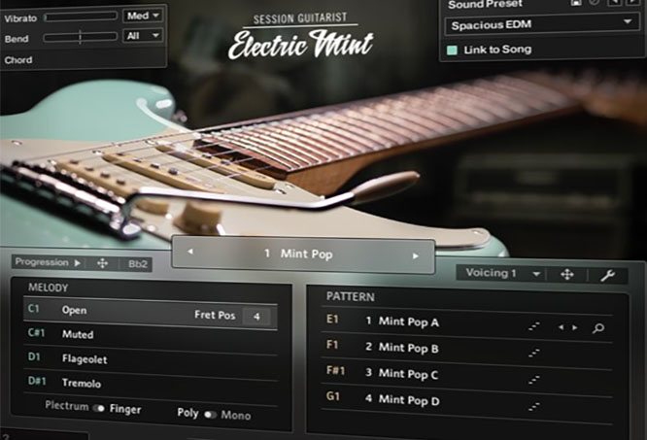This screenshot has height=440, width=647.
Task: Open the wrench settings icon
Action: [607, 276]
